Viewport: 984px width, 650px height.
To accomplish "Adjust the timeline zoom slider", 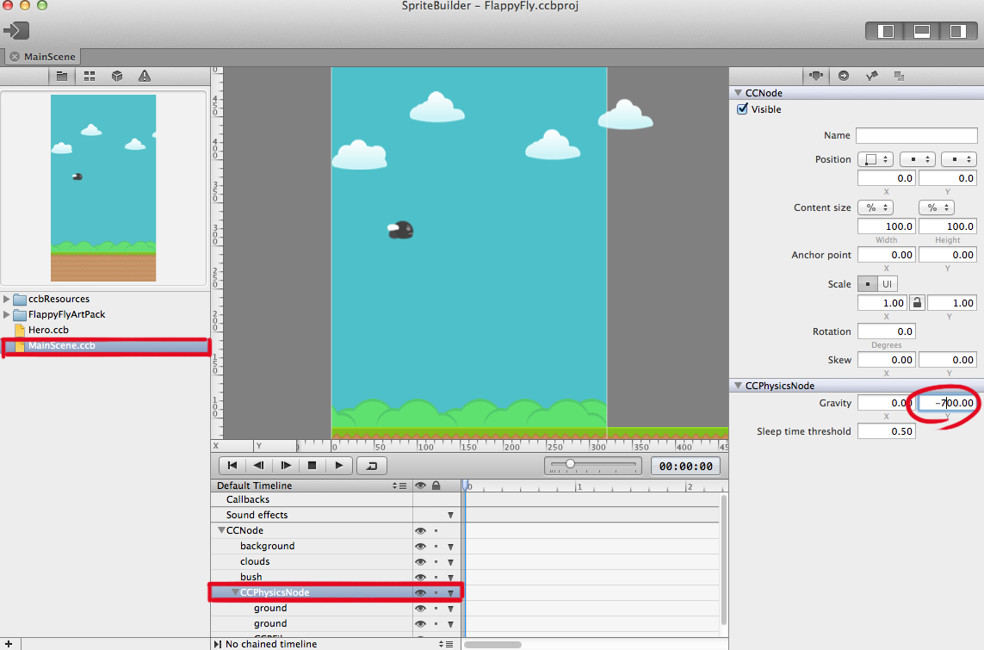I will [571, 464].
